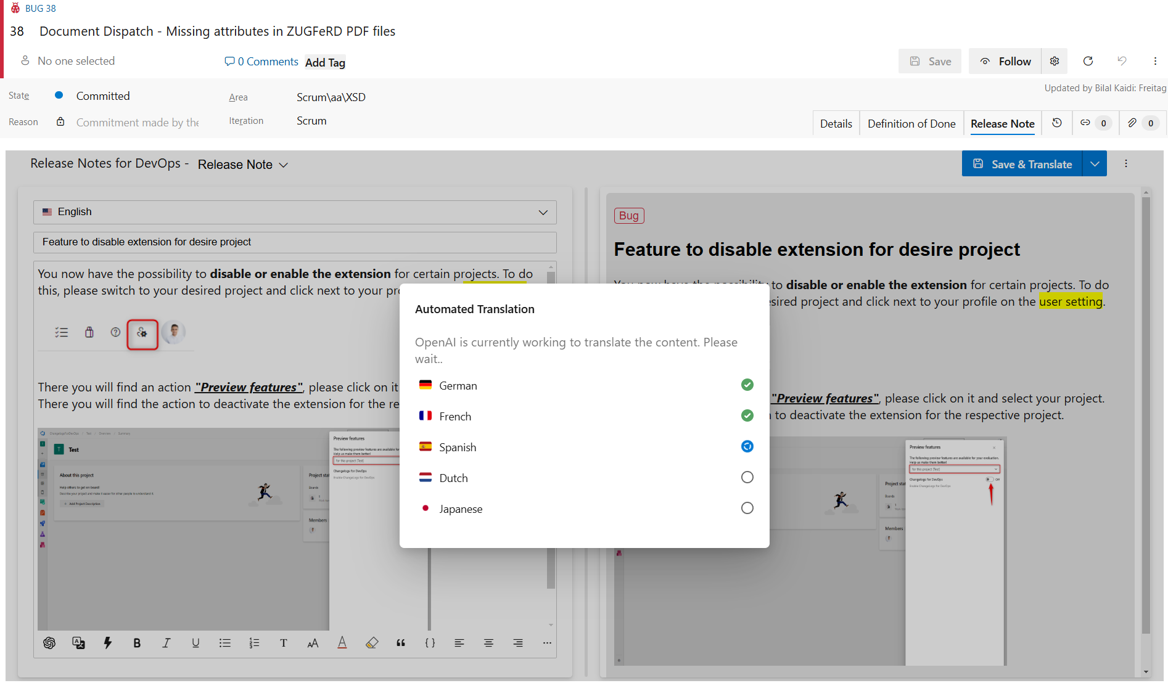This screenshot has height=683, width=1168.
Task: Click the OpenAI icon in editor toolbar
Action: coord(49,643)
